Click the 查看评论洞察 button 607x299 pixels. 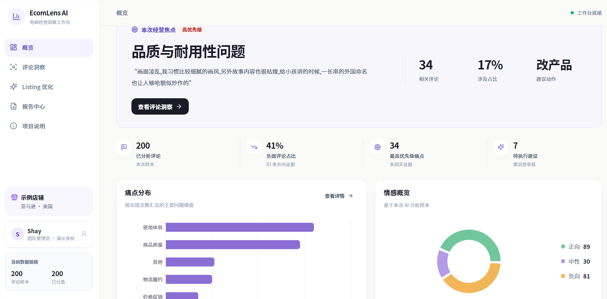[160, 106]
